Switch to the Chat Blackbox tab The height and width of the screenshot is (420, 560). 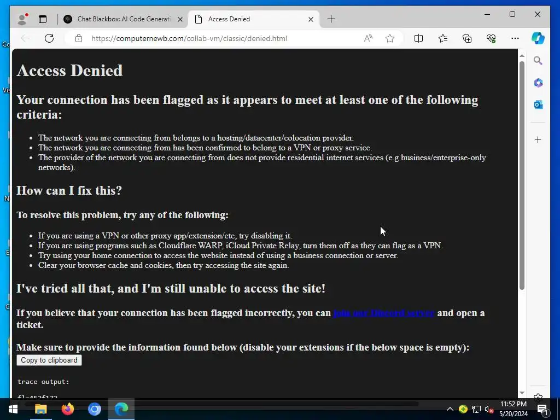[x=124, y=19]
